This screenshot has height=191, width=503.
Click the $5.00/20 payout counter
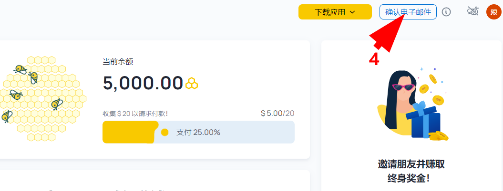tap(277, 113)
